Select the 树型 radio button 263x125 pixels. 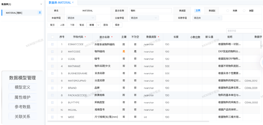[x=244, y=11]
